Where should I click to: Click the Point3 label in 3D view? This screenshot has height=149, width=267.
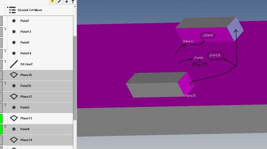[209, 35]
